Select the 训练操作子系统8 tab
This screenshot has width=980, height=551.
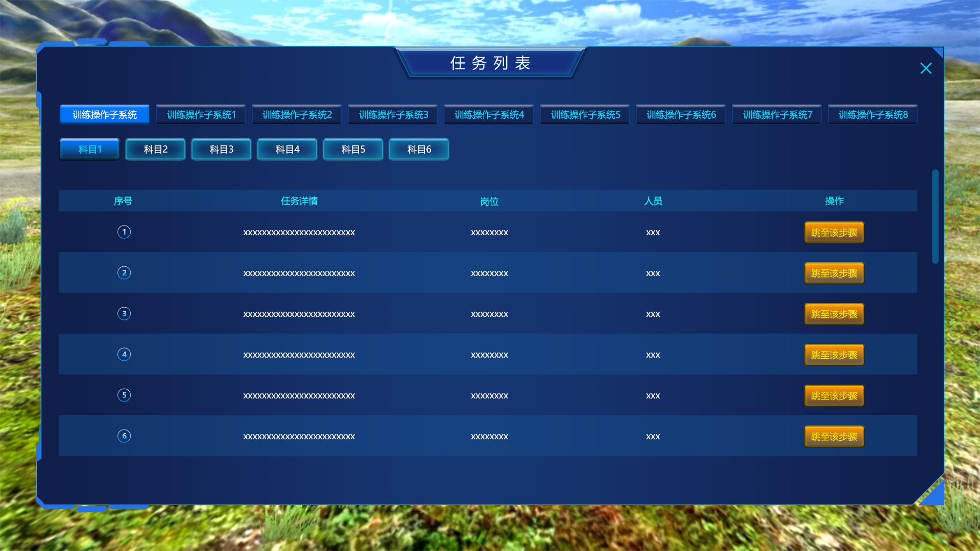[x=872, y=115]
